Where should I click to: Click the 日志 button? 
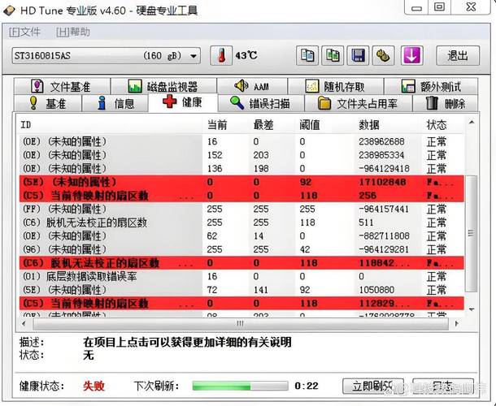pos(443,386)
